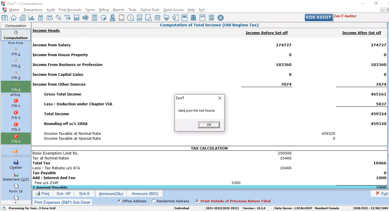The image size is (389, 211).
Task: Expand the sidebar with the bottom down arrow
Action: point(15,203)
